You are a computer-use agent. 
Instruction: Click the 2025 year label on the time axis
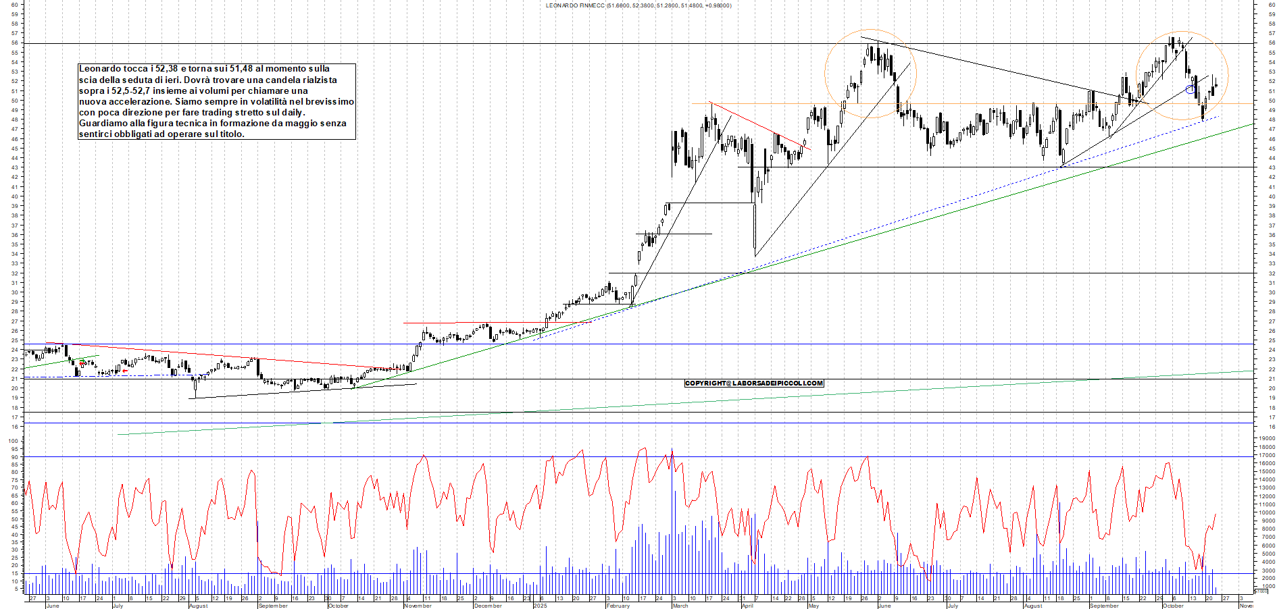click(539, 606)
